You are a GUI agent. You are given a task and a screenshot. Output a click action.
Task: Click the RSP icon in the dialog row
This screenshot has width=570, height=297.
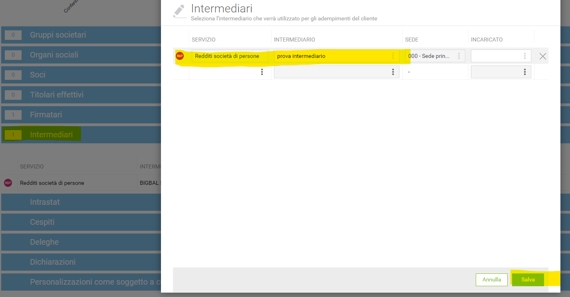180,56
